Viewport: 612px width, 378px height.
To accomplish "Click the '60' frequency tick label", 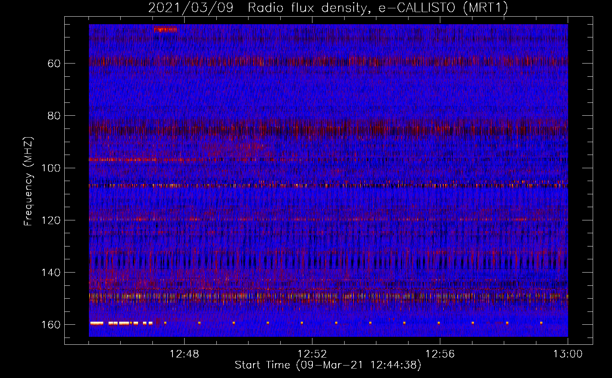I will pyautogui.click(x=54, y=64).
